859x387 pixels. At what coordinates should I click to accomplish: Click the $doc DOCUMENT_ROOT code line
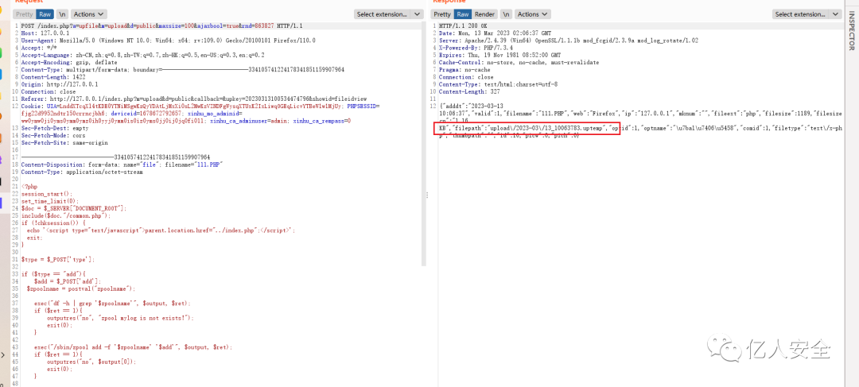pyautogui.click(x=74, y=208)
